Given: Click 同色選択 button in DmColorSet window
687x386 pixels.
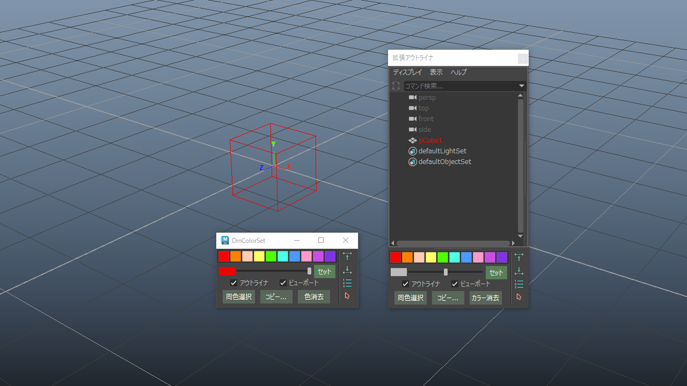Looking at the screenshot, I should [239, 297].
